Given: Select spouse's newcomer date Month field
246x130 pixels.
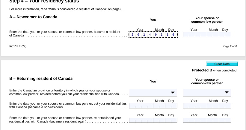Looking at the screenshot, I should click(x=212, y=35).
